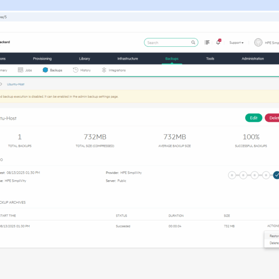The image size is (279, 279).
Task: Click the third backup status circle
Action: tap(255, 175)
